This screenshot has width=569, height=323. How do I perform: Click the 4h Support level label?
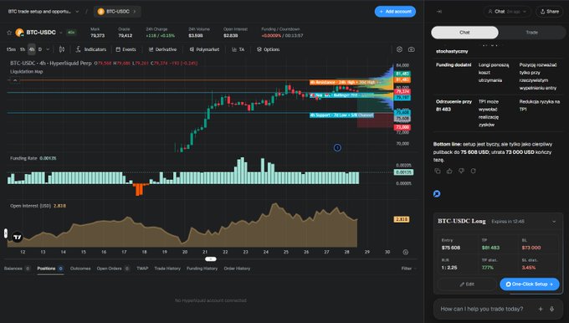[x=341, y=115]
